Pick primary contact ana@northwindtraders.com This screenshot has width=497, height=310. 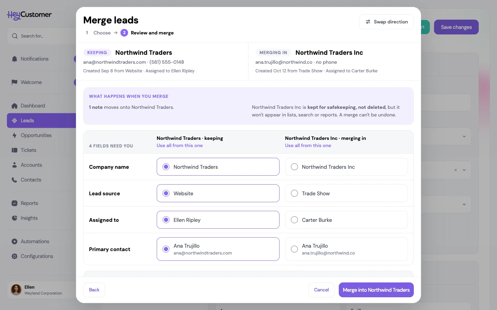coord(218,249)
